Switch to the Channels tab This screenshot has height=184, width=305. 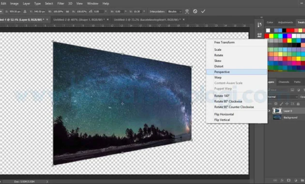(284, 82)
